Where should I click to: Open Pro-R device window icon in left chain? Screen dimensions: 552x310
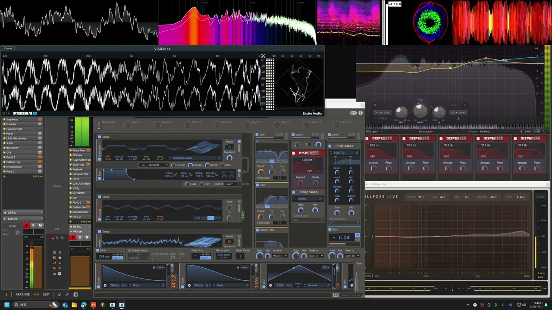40,133
